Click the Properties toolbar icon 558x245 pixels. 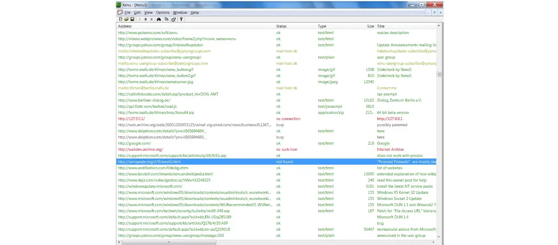[174, 19]
